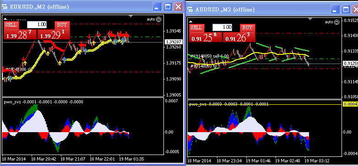Click BUY button on EURUSD panel
The height and width of the screenshot is (166, 358).
click(62, 25)
